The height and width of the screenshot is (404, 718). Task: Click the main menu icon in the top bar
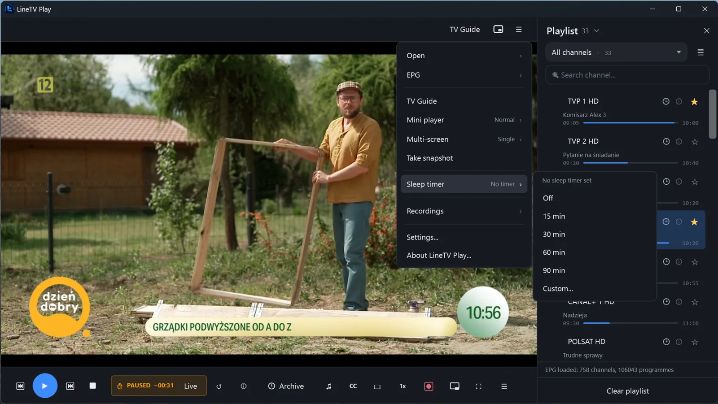[x=519, y=29]
